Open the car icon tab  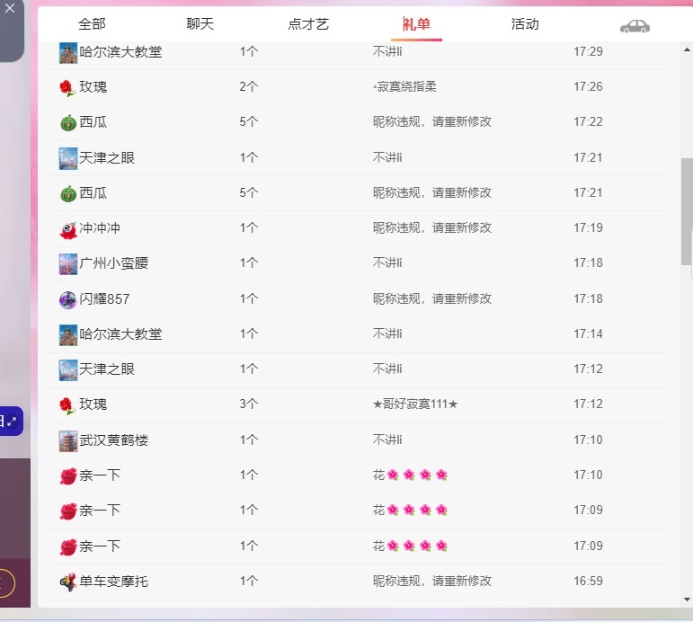point(635,25)
